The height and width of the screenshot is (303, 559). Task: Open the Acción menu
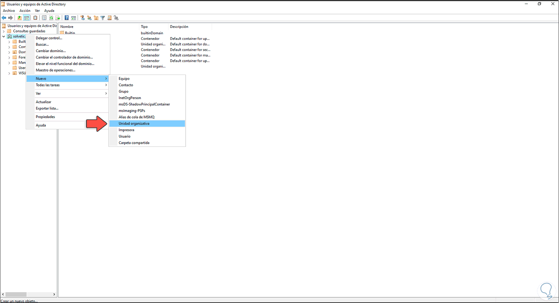pos(25,11)
